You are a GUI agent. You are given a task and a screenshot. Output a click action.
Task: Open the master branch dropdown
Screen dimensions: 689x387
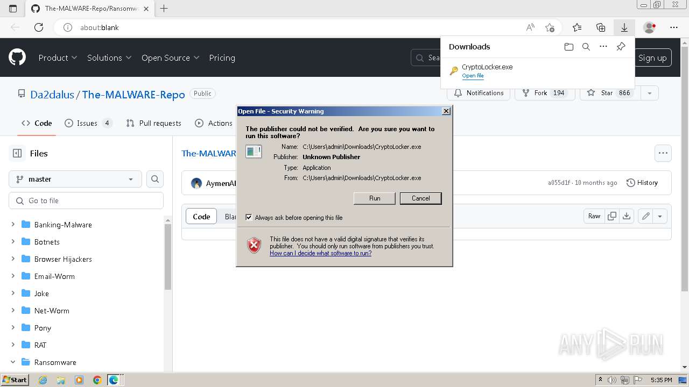(75, 179)
